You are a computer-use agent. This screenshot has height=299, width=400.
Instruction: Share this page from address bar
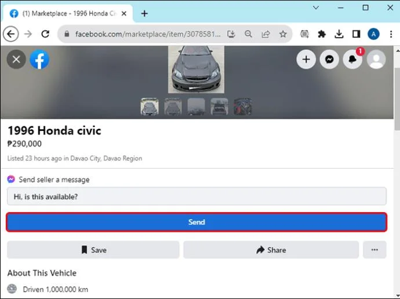coord(266,34)
